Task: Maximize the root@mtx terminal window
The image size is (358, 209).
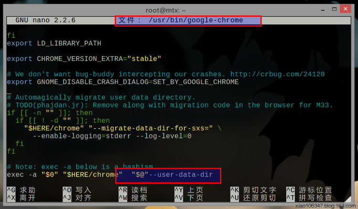Action: pos(334,9)
